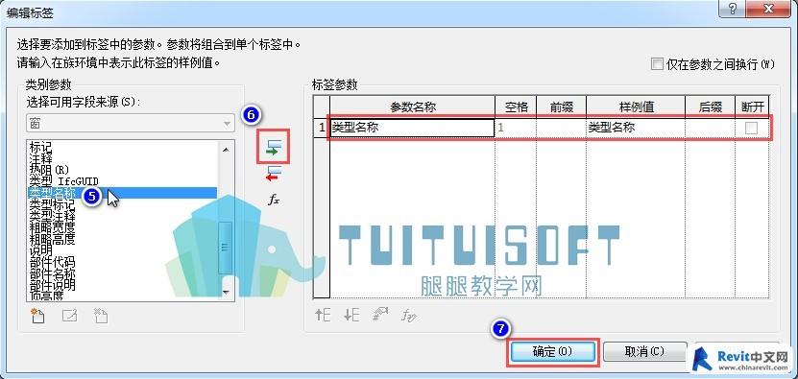Create a new parameter below category list

tap(37, 316)
